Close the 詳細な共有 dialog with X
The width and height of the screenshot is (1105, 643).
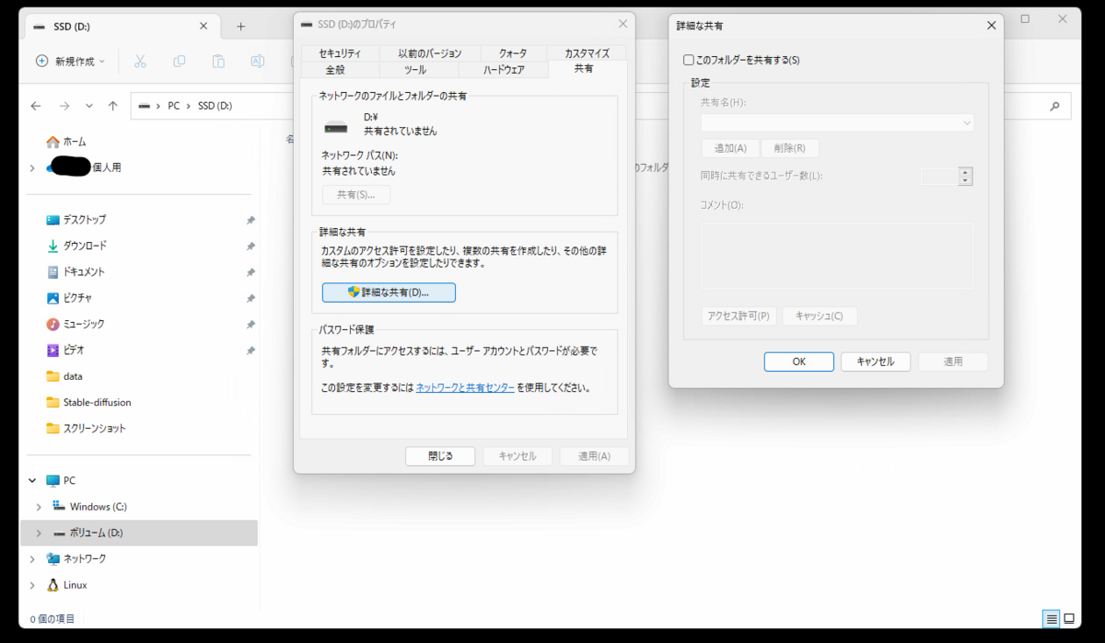991,26
